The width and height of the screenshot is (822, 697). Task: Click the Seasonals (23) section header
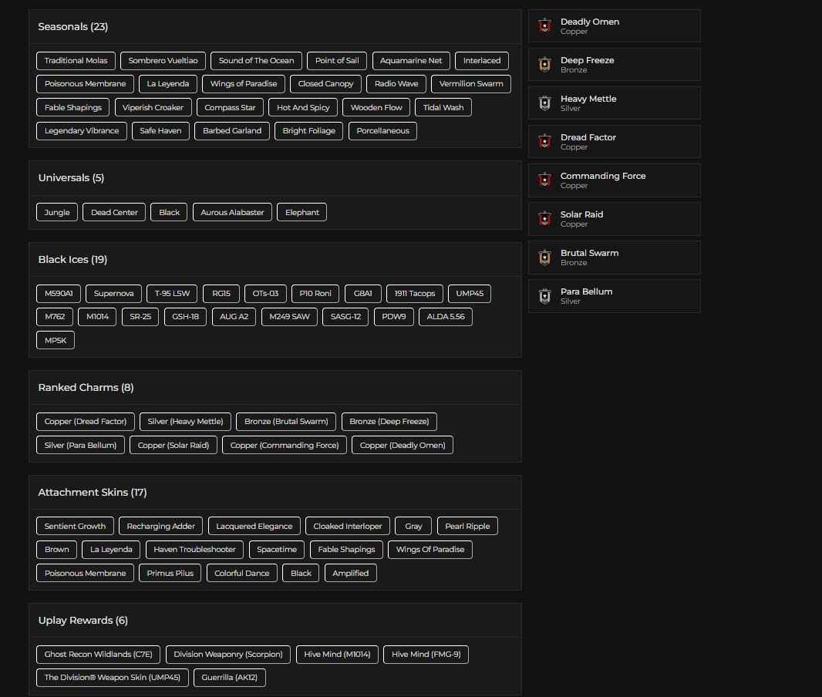73,27
